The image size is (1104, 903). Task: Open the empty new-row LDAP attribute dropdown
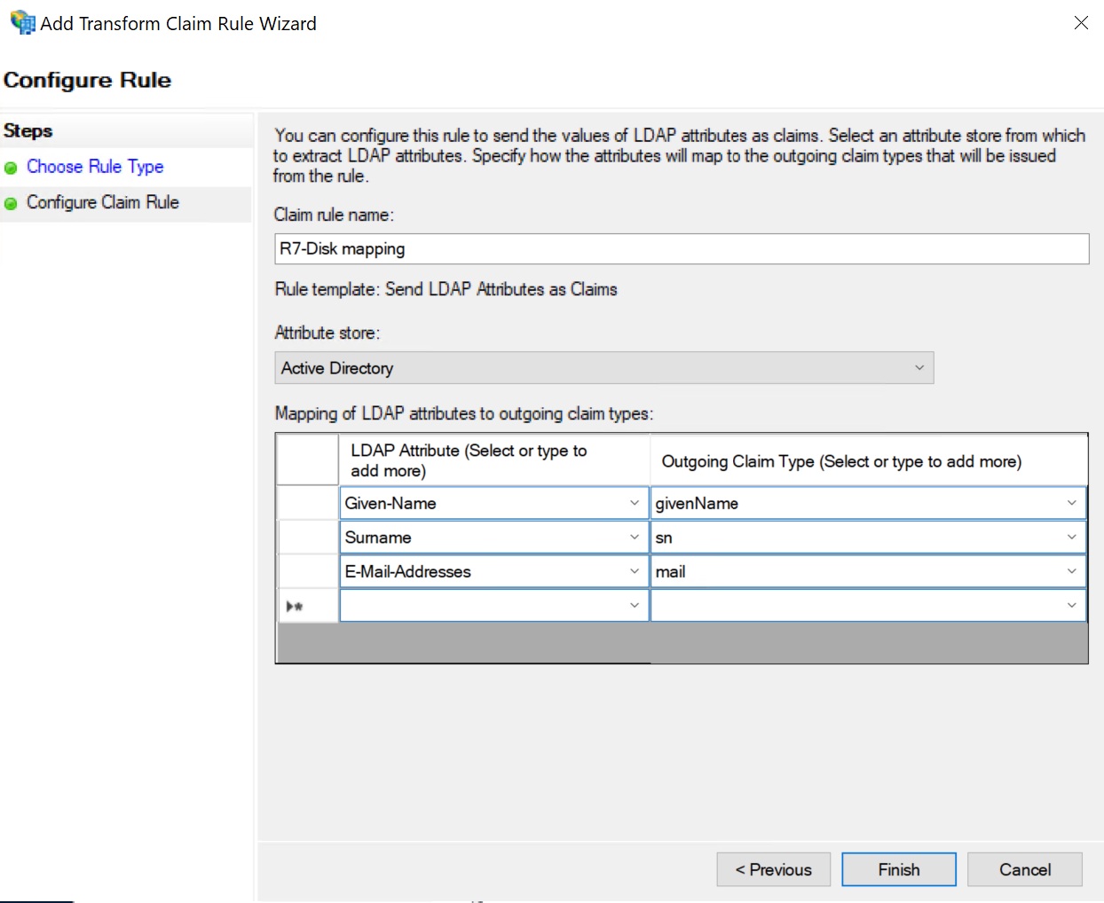coord(635,605)
